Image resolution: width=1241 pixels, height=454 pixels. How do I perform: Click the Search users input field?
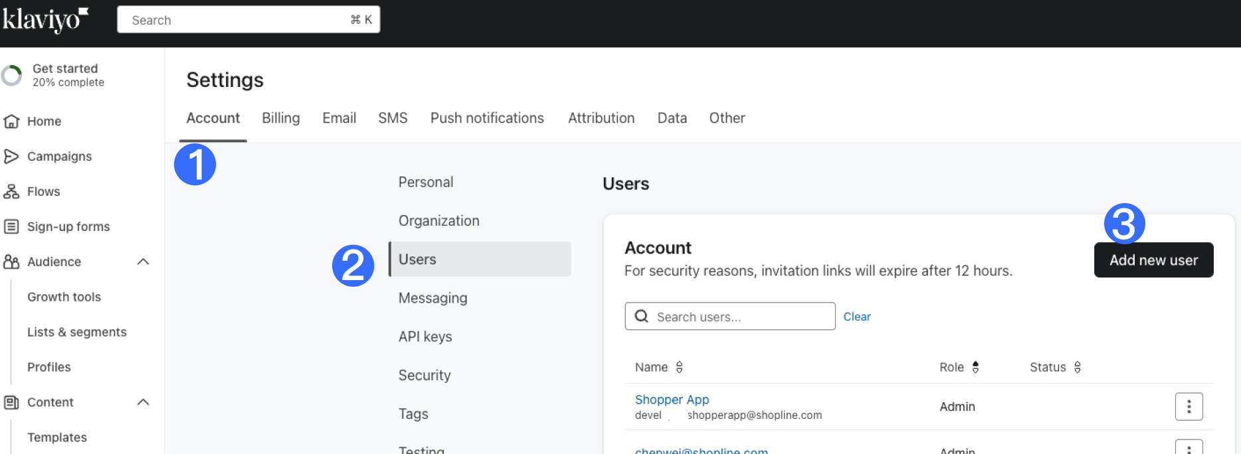pyautogui.click(x=737, y=317)
